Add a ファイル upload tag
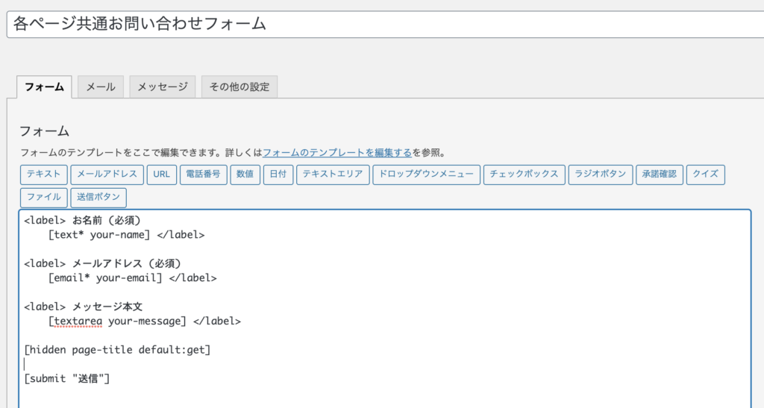This screenshot has height=408, width=764. tap(44, 198)
